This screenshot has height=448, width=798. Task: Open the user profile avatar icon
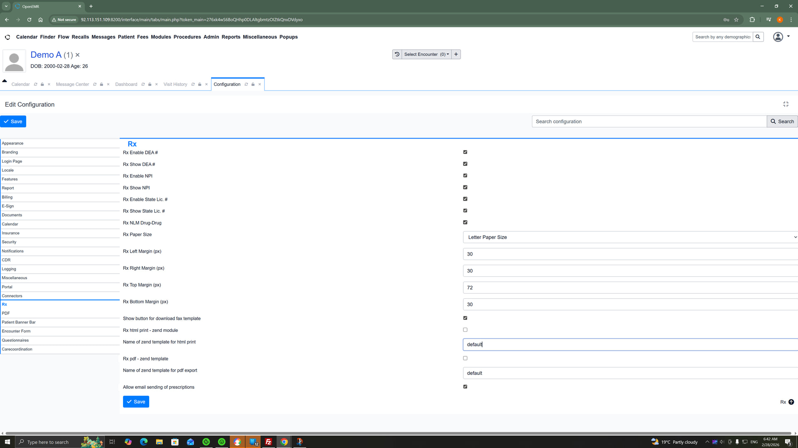point(778,37)
